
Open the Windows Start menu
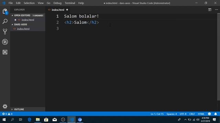coord(4,120)
